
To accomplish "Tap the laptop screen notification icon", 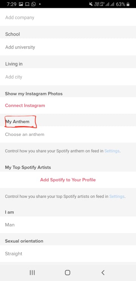I will [x=27, y=4].
